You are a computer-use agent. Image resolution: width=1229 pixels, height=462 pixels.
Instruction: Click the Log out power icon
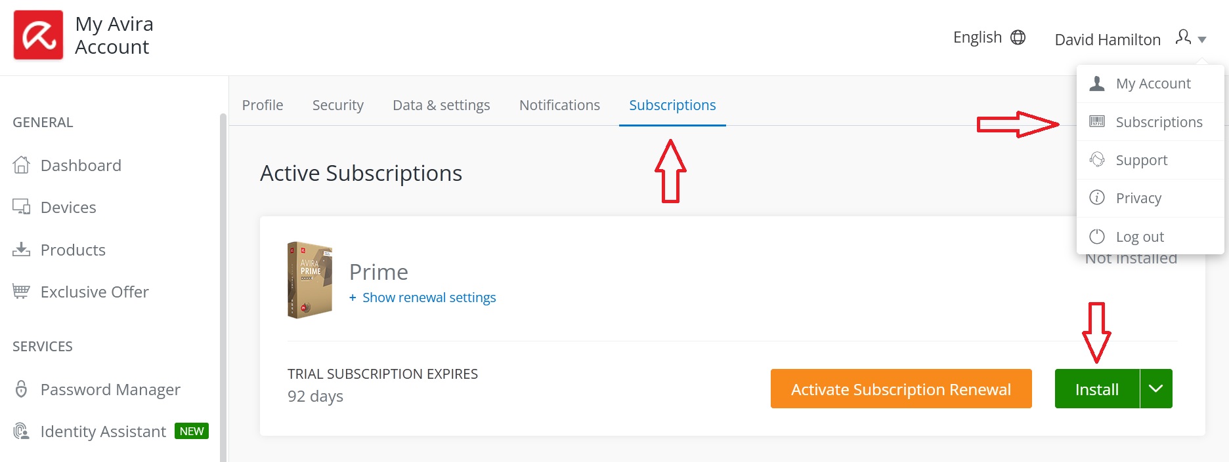click(1097, 237)
